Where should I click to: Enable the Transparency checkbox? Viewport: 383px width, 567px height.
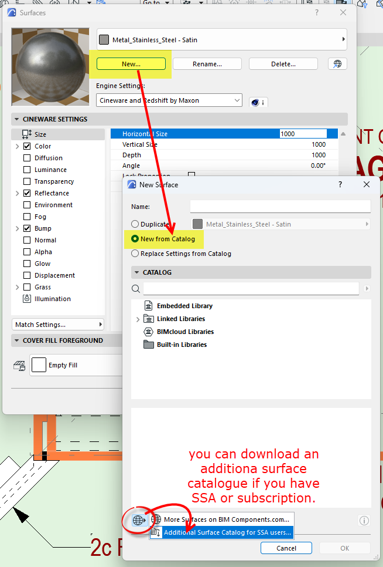[x=27, y=181]
